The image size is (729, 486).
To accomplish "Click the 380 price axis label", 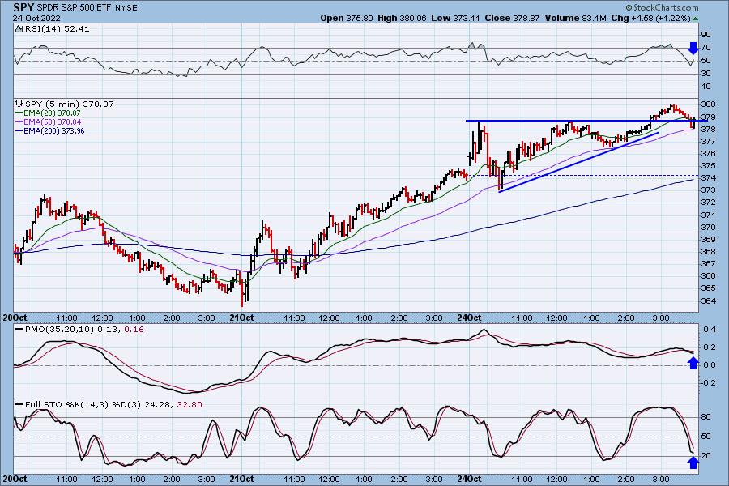I will click(x=708, y=104).
